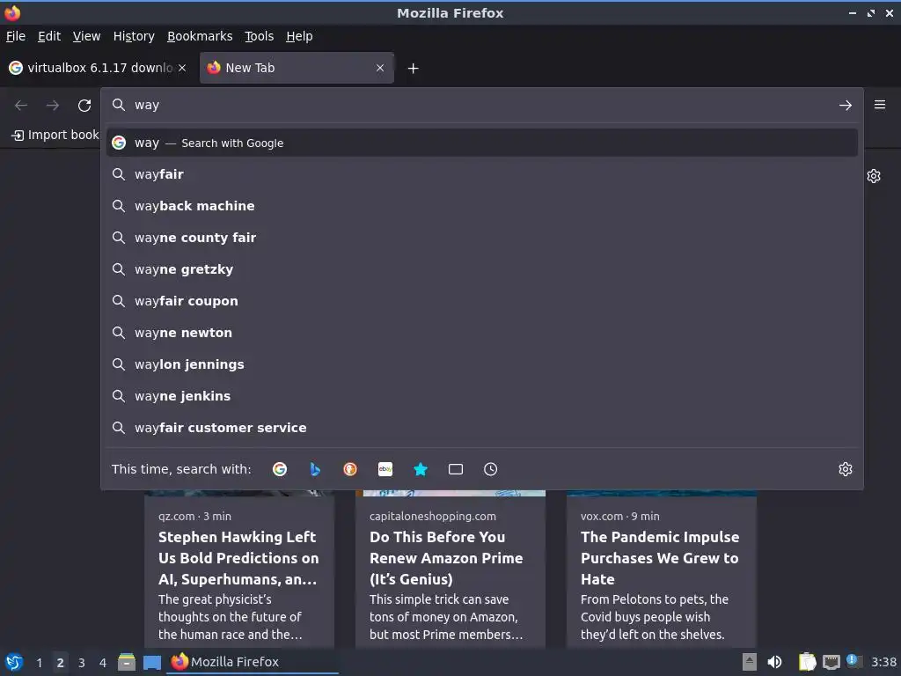Click the show desktop icon in taskbar
The height and width of the screenshot is (676, 901).
tap(152, 663)
